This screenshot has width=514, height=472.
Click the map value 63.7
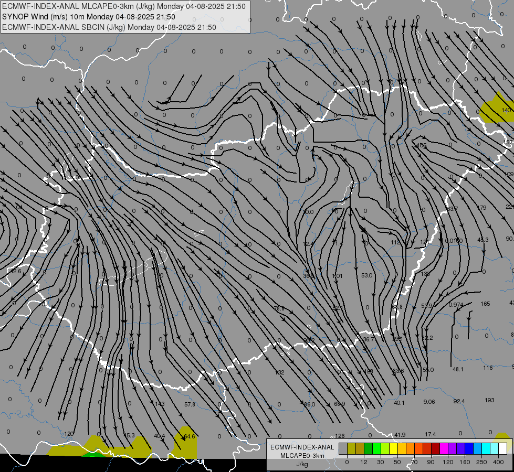click(x=453, y=209)
